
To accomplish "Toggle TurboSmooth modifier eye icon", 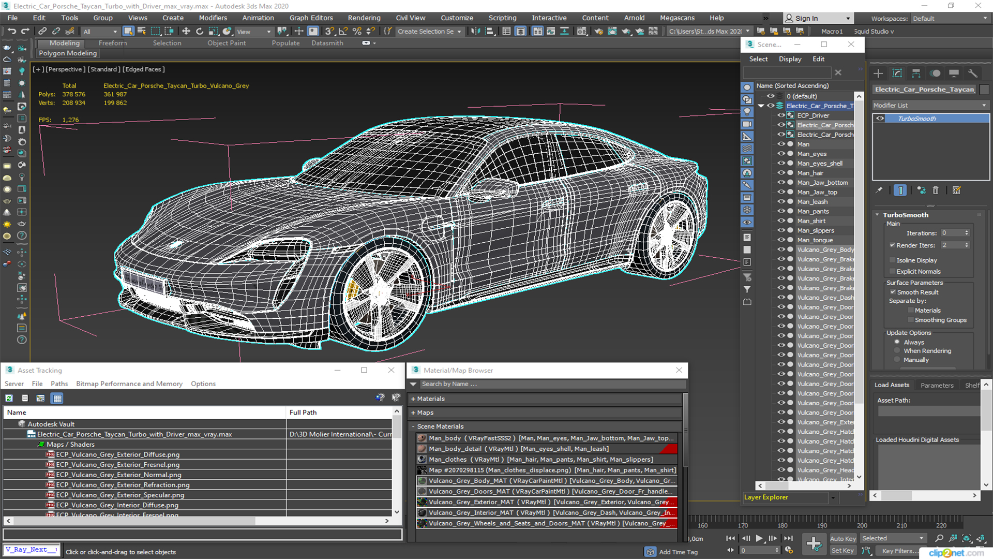I will (x=880, y=119).
